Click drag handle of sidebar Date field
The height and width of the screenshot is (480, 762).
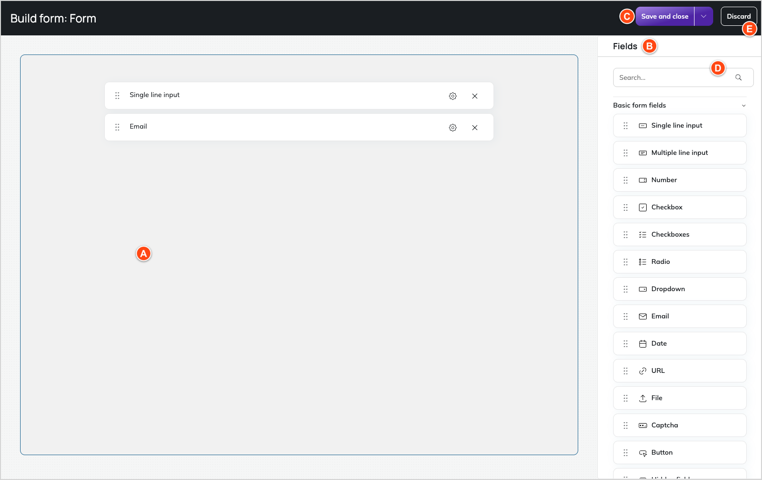(x=626, y=344)
